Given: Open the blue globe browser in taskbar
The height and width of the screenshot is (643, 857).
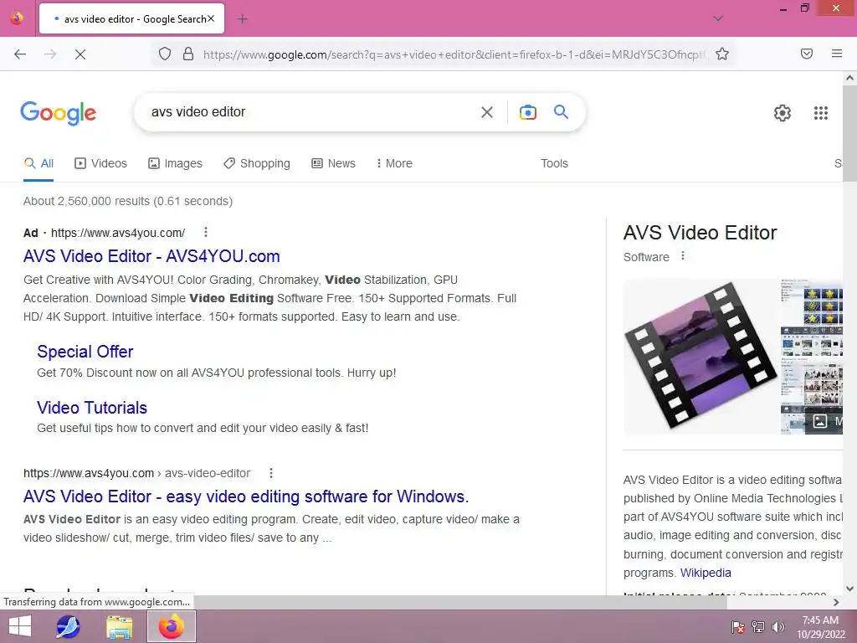Looking at the screenshot, I should [68, 626].
